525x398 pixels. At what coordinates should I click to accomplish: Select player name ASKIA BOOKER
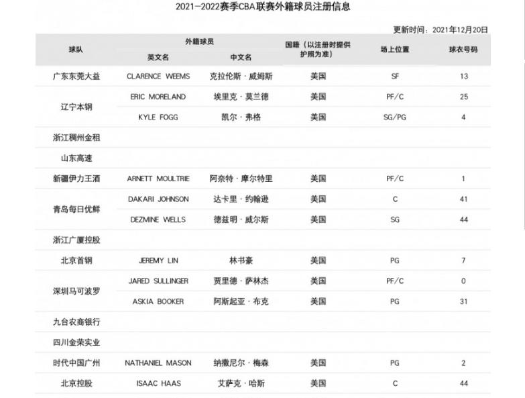point(158,301)
